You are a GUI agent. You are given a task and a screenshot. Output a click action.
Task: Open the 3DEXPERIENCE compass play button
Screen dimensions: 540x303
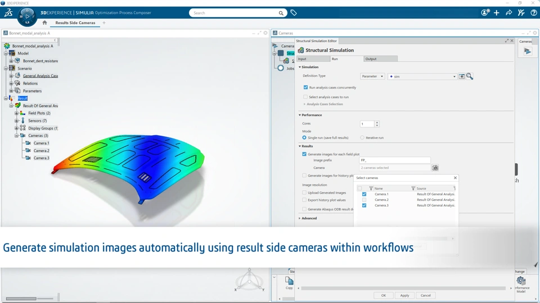click(27, 16)
